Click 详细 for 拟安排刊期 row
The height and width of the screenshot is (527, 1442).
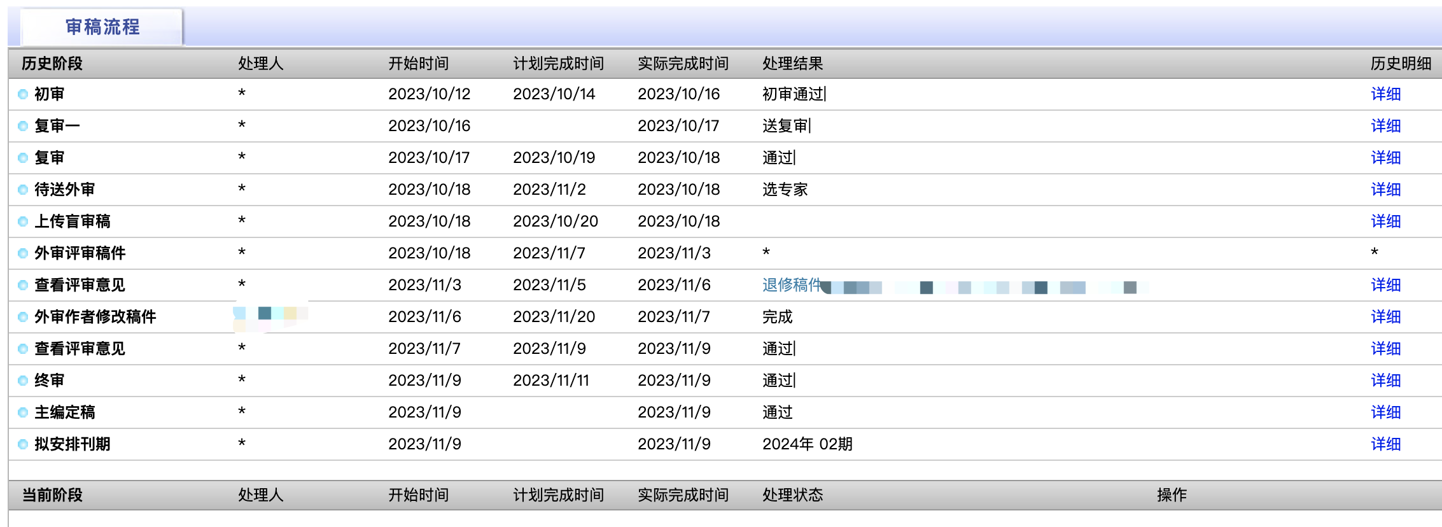click(1385, 444)
